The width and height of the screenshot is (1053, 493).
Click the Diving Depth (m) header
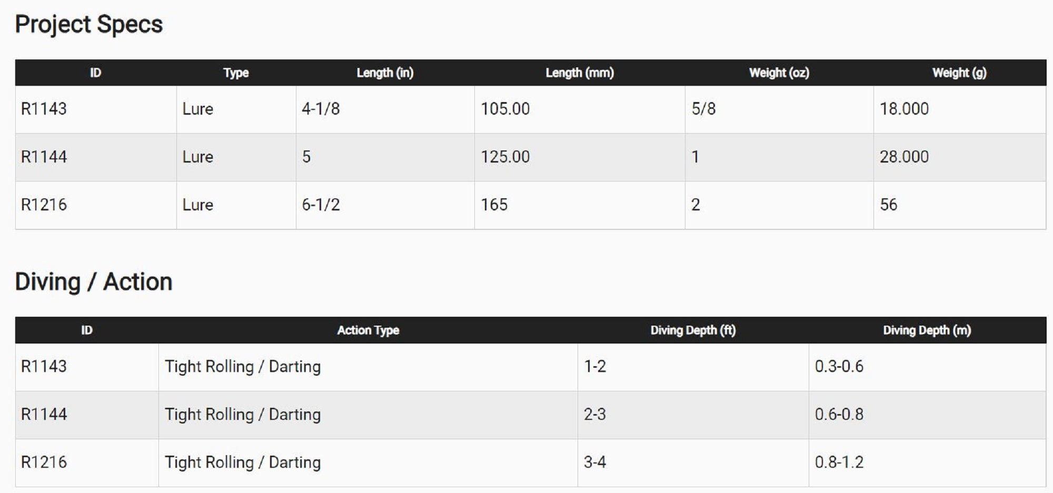(927, 330)
